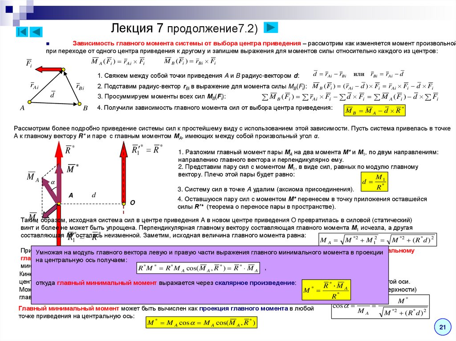456x341 pixels.
Task: Click line '3. Просуммируем моменты всех сил'
Action: point(161,96)
